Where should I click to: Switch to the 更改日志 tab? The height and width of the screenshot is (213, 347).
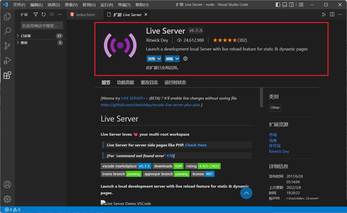tap(149, 82)
